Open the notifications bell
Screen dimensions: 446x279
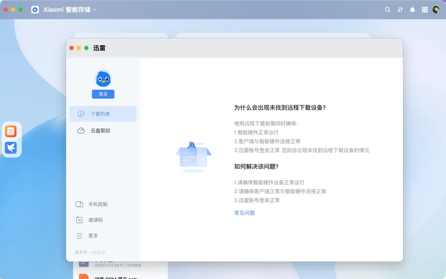(x=412, y=10)
